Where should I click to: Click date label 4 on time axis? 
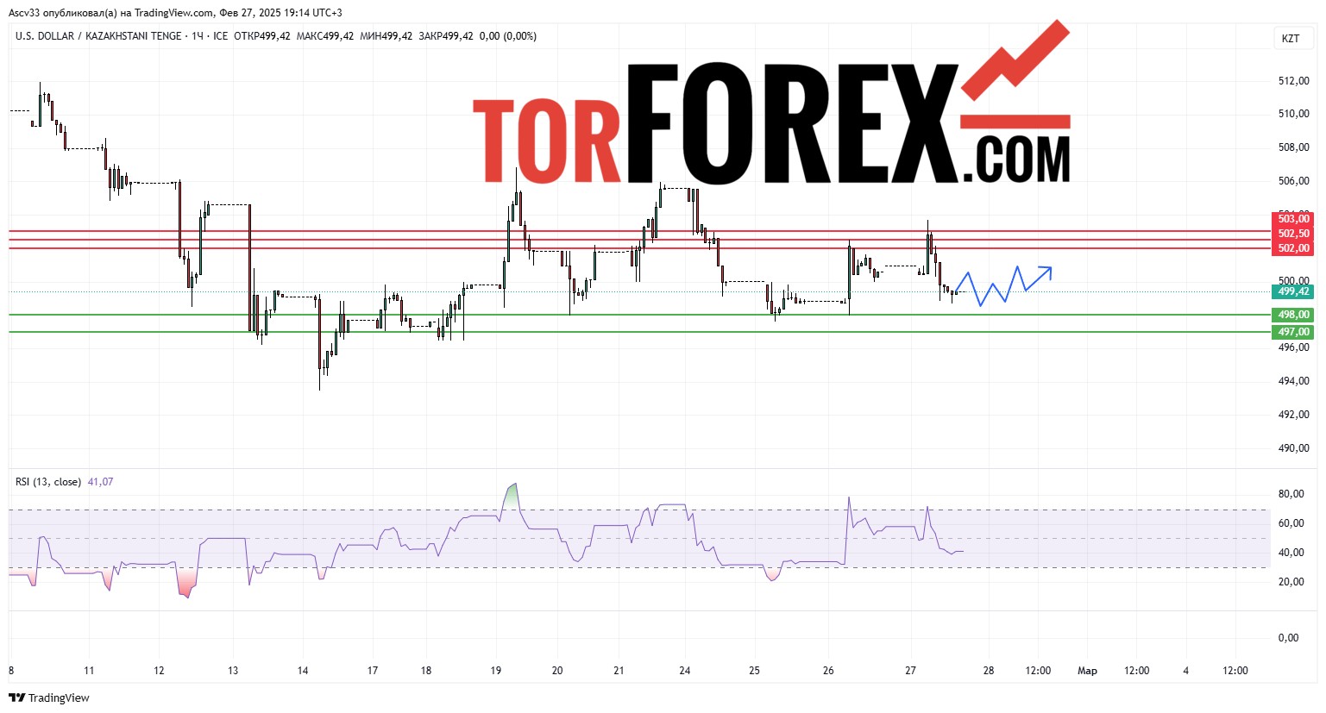pos(1186,671)
